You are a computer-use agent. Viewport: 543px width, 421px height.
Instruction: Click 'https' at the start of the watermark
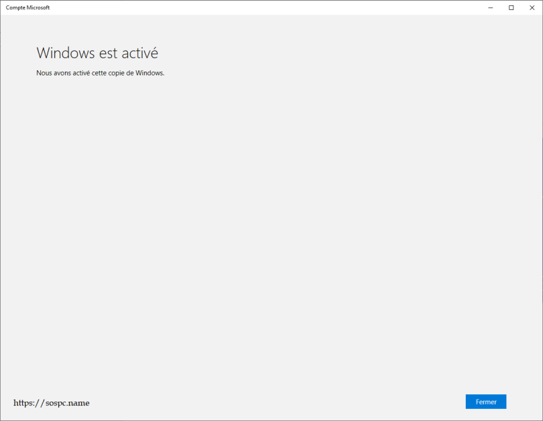pyautogui.click(x=23, y=403)
